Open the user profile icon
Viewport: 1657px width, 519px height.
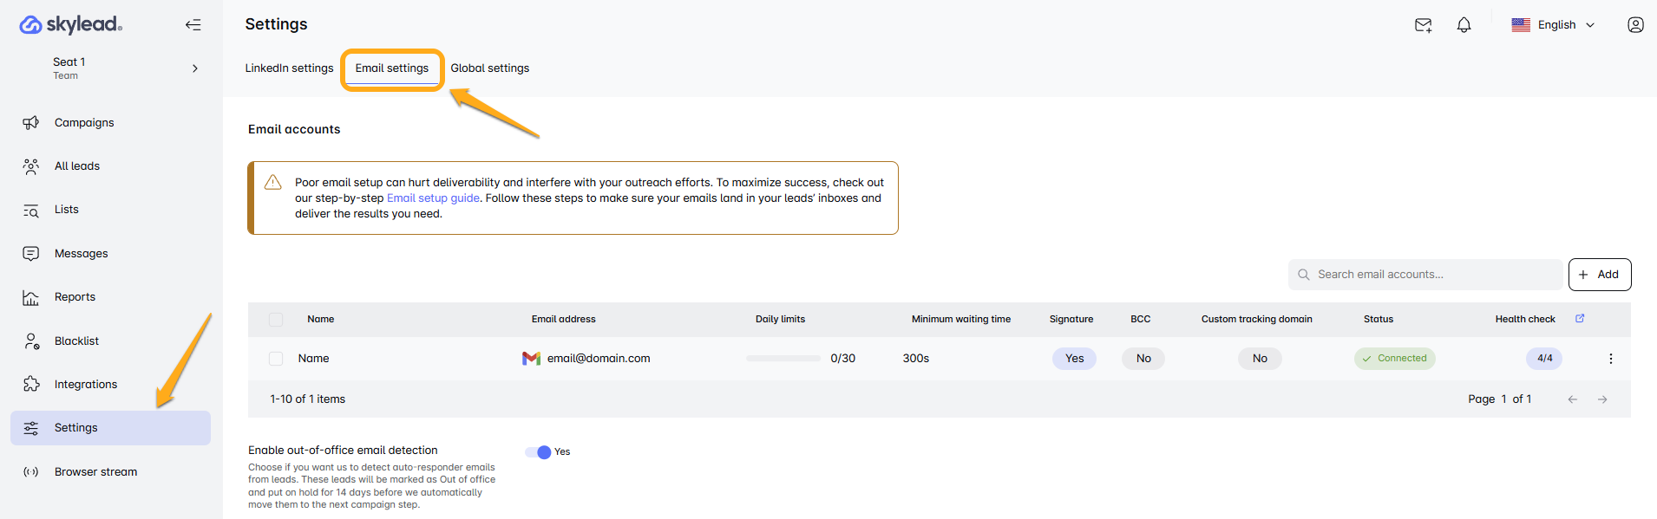click(1634, 25)
